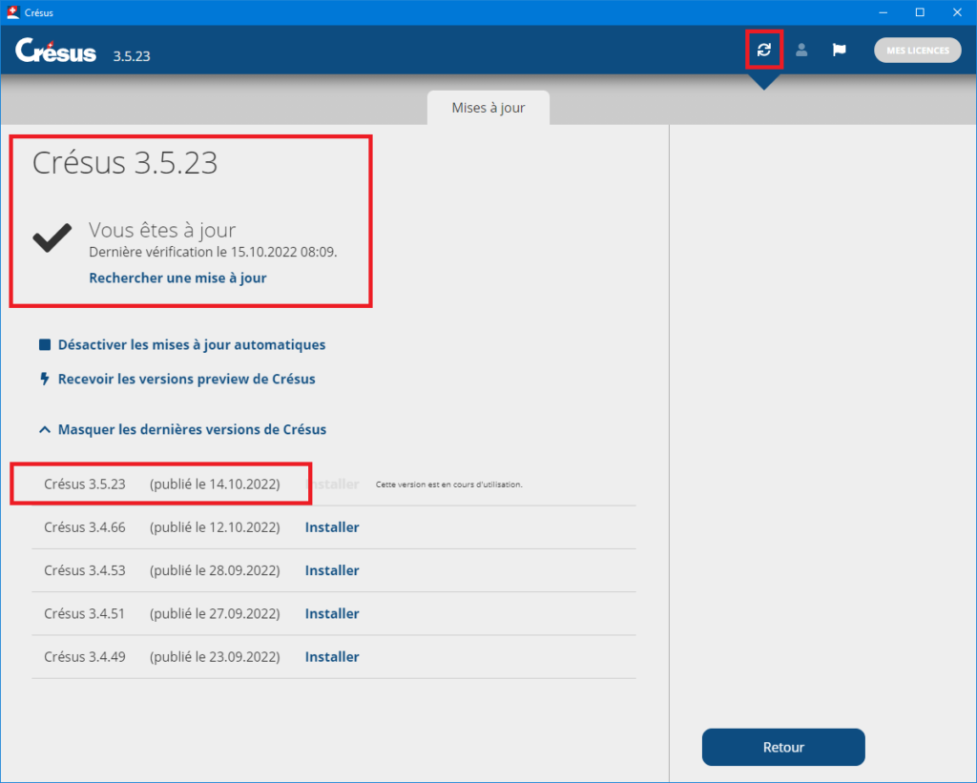Open MES LICENCES
Screen dimensions: 977x783
coord(917,50)
